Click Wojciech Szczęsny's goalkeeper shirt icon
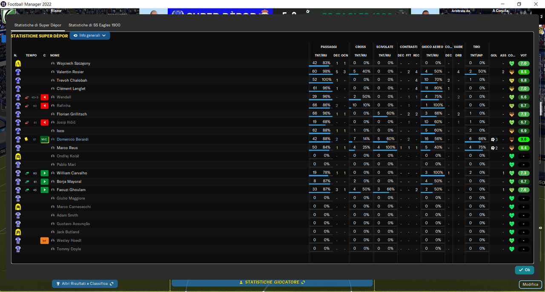 pyautogui.click(x=18, y=63)
